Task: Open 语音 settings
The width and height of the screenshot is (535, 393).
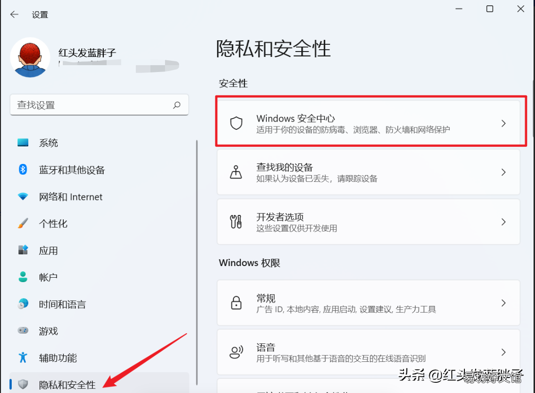Action: [369, 352]
